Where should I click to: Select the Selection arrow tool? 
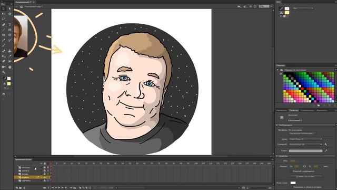click(4, 9)
